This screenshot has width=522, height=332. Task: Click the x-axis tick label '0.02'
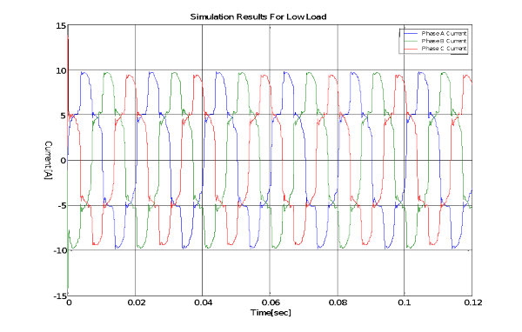(137, 302)
